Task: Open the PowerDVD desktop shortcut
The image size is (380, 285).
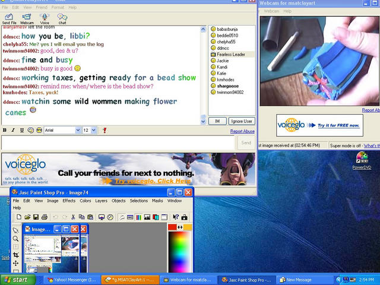Action: click(x=362, y=160)
